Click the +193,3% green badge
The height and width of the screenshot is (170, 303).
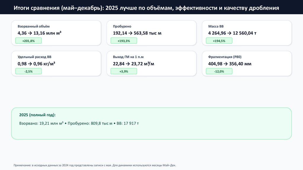pos(124,41)
